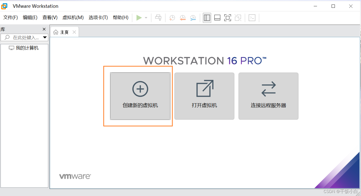Click the Take Snapshot clock icon
Image resolution: width=361 pixels, height=196 pixels.
coord(172,18)
